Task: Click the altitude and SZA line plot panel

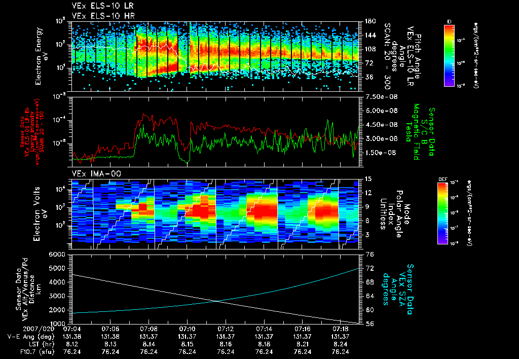Action: (x=215, y=289)
